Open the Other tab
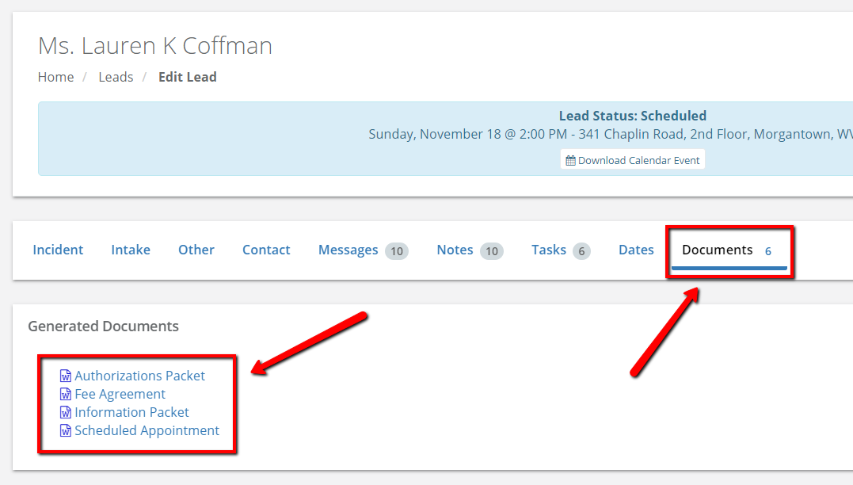The width and height of the screenshot is (853, 485). pyautogui.click(x=196, y=250)
